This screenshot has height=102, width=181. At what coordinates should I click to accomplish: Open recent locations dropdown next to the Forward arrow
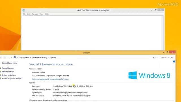[8, 57]
